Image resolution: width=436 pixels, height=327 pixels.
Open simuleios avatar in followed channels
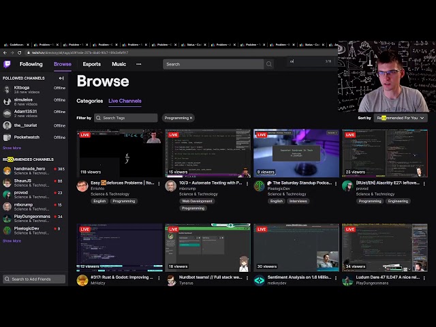(x=7, y=102)
